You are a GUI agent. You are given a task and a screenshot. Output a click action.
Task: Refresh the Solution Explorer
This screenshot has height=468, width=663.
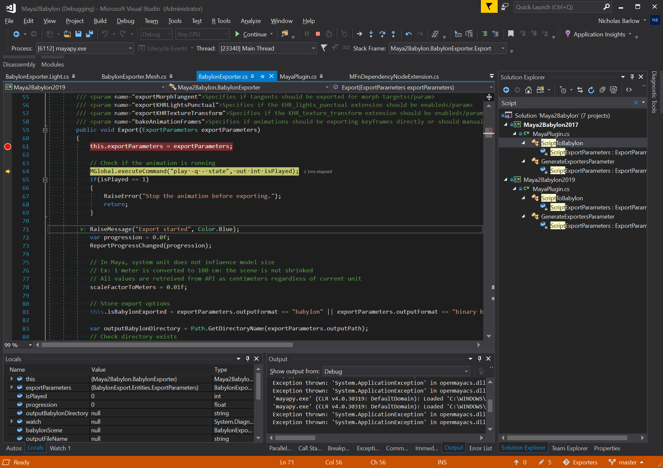591,89
